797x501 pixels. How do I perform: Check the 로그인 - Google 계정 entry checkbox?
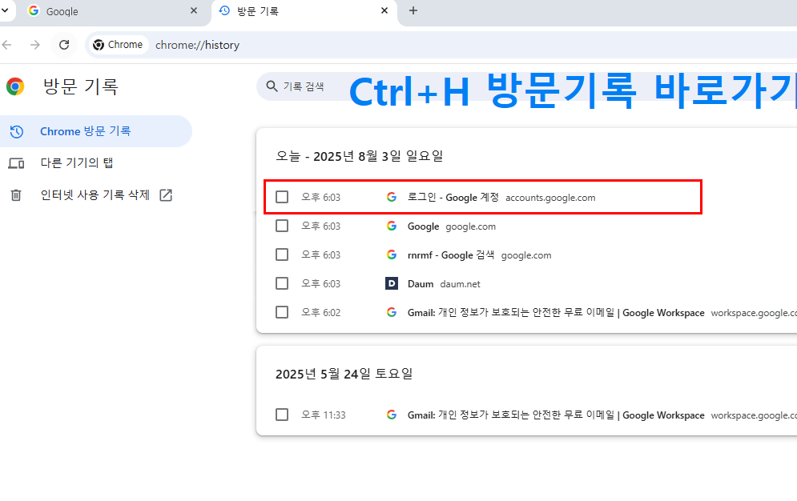tap(282, 197)
